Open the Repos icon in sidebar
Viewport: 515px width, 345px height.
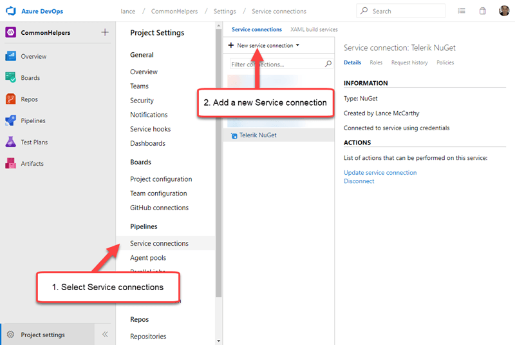tap(10, 99)
